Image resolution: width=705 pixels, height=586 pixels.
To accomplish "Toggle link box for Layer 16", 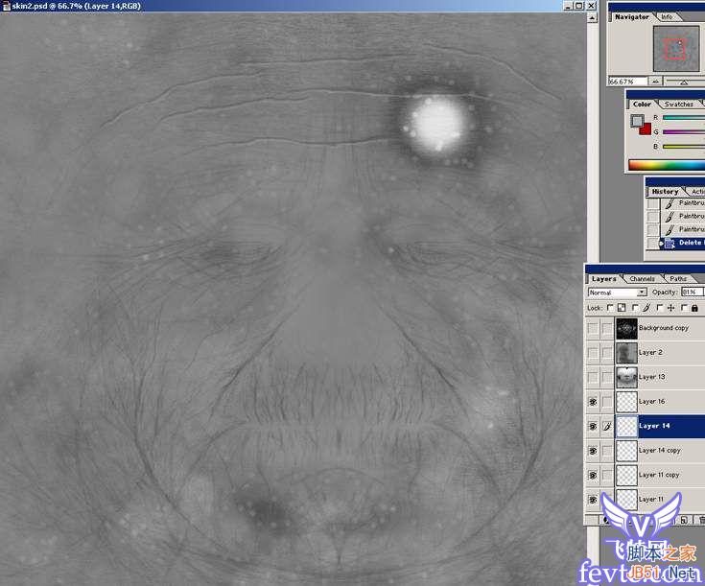I will (x=607, y=402).
